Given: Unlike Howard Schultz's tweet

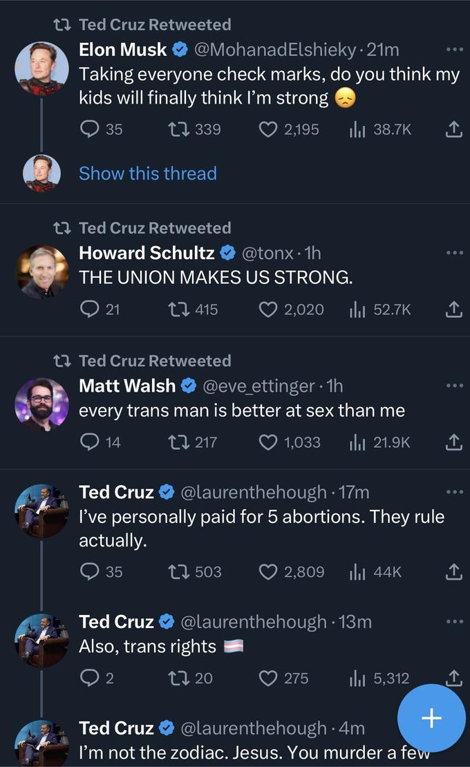Looking at the screenshot, I should [268, 310].
